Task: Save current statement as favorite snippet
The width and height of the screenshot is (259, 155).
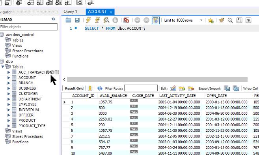Action: (211, 21)
